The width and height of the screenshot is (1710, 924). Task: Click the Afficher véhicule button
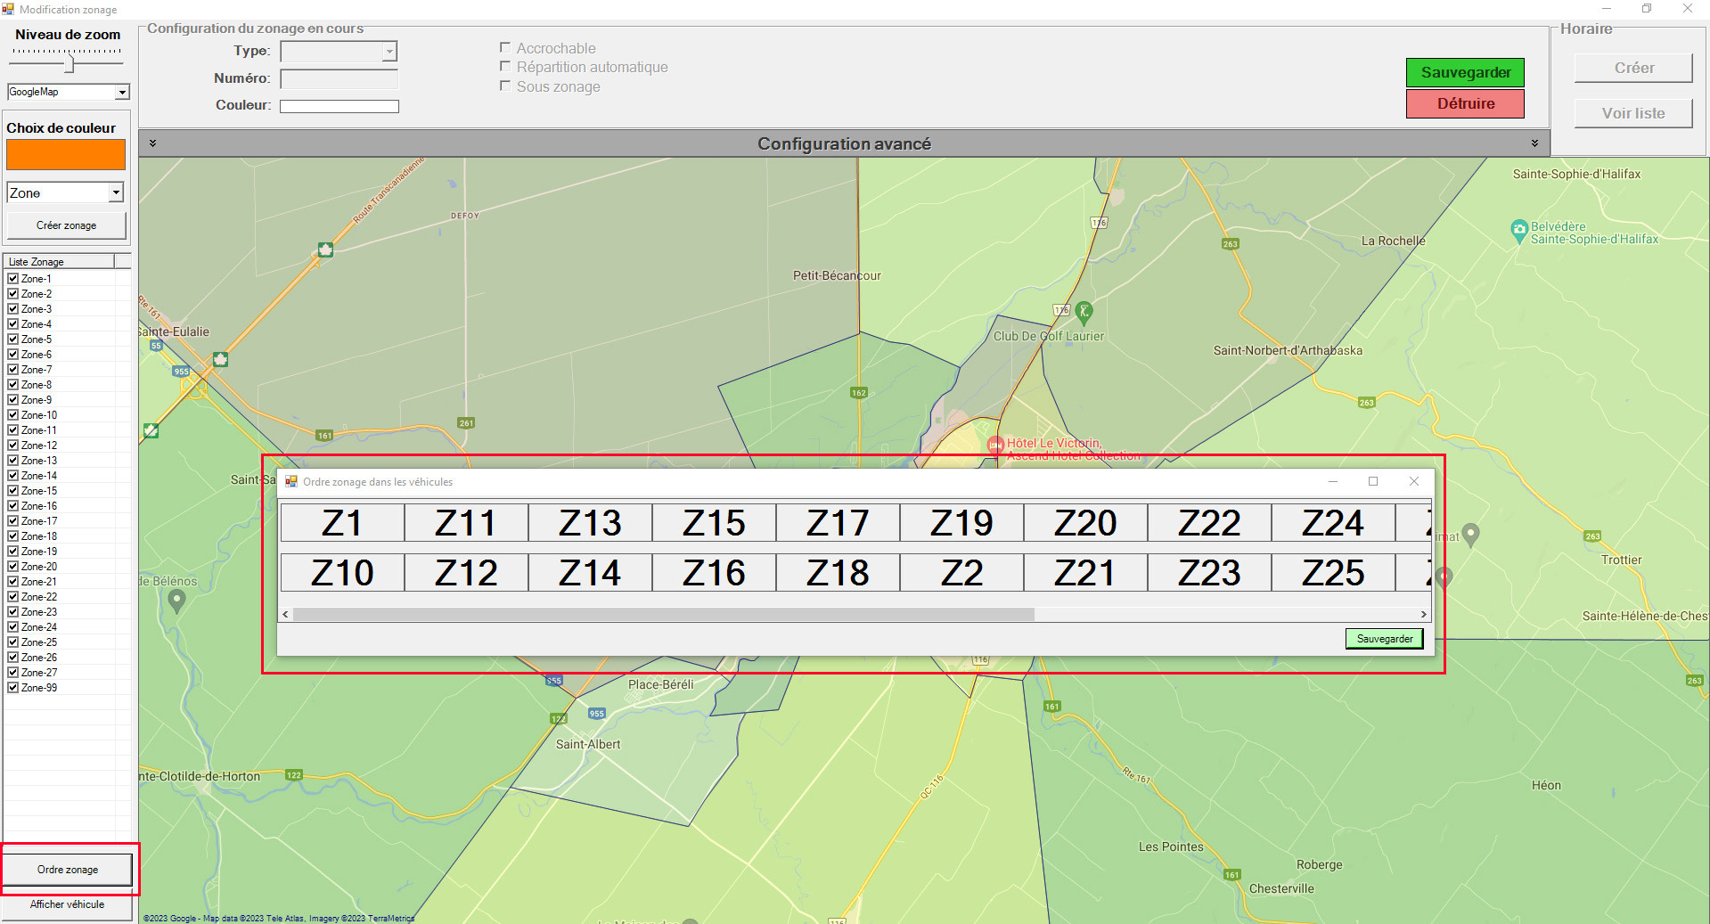(x=67, y=904)
